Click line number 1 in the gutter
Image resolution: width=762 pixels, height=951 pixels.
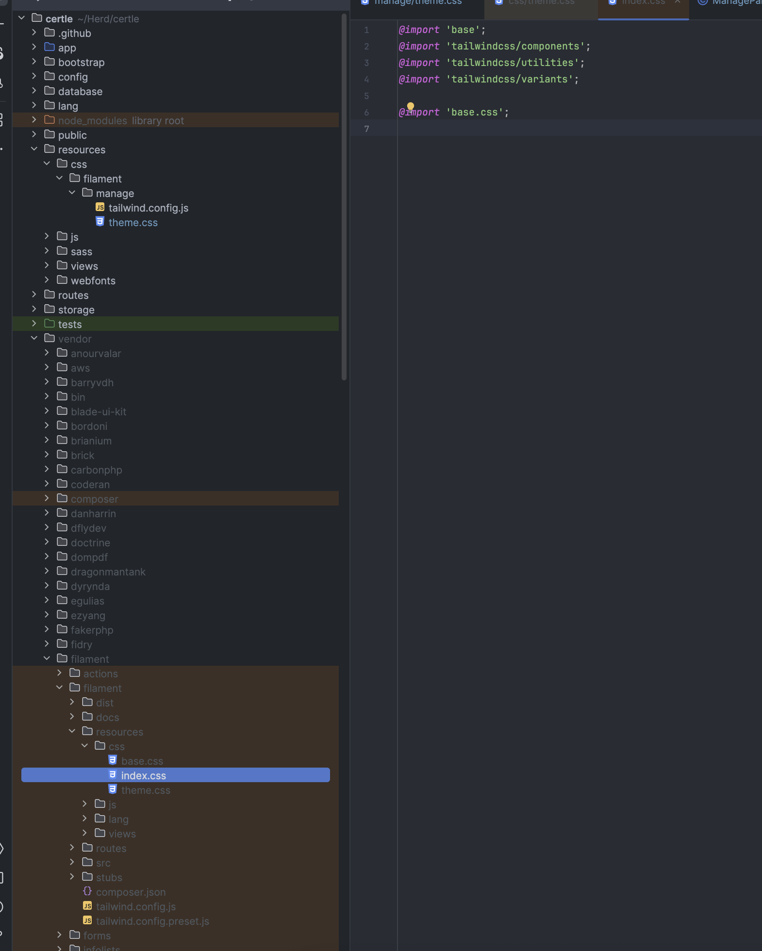(366, 30)
